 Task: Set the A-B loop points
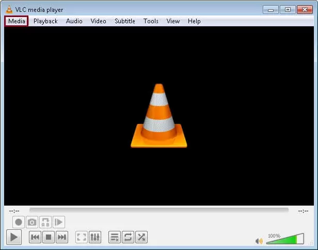point(45,222)
